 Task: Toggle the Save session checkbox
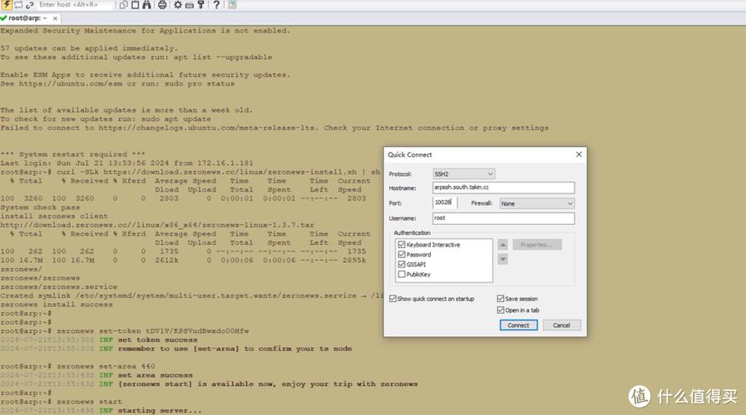click(501, 299)
